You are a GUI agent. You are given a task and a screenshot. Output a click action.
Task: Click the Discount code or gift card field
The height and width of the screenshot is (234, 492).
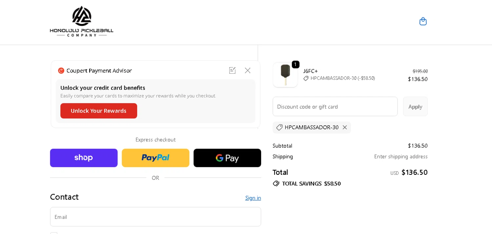pos(335,107)
